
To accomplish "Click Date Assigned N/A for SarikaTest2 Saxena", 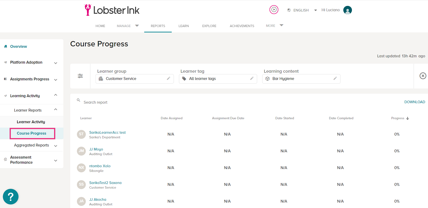I will pyautogui.click(x=171, y=185).
